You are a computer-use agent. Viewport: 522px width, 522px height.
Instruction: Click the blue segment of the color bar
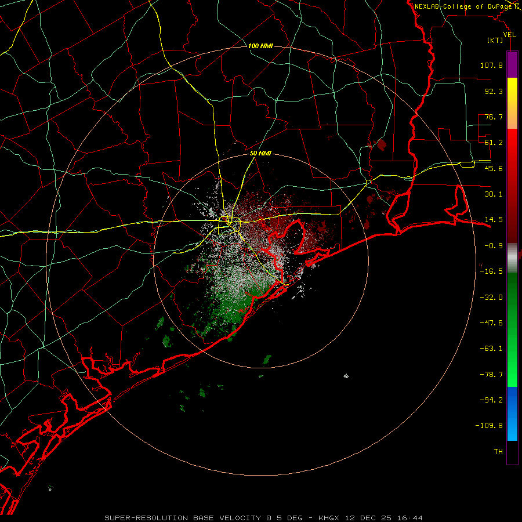pos(512,414)
